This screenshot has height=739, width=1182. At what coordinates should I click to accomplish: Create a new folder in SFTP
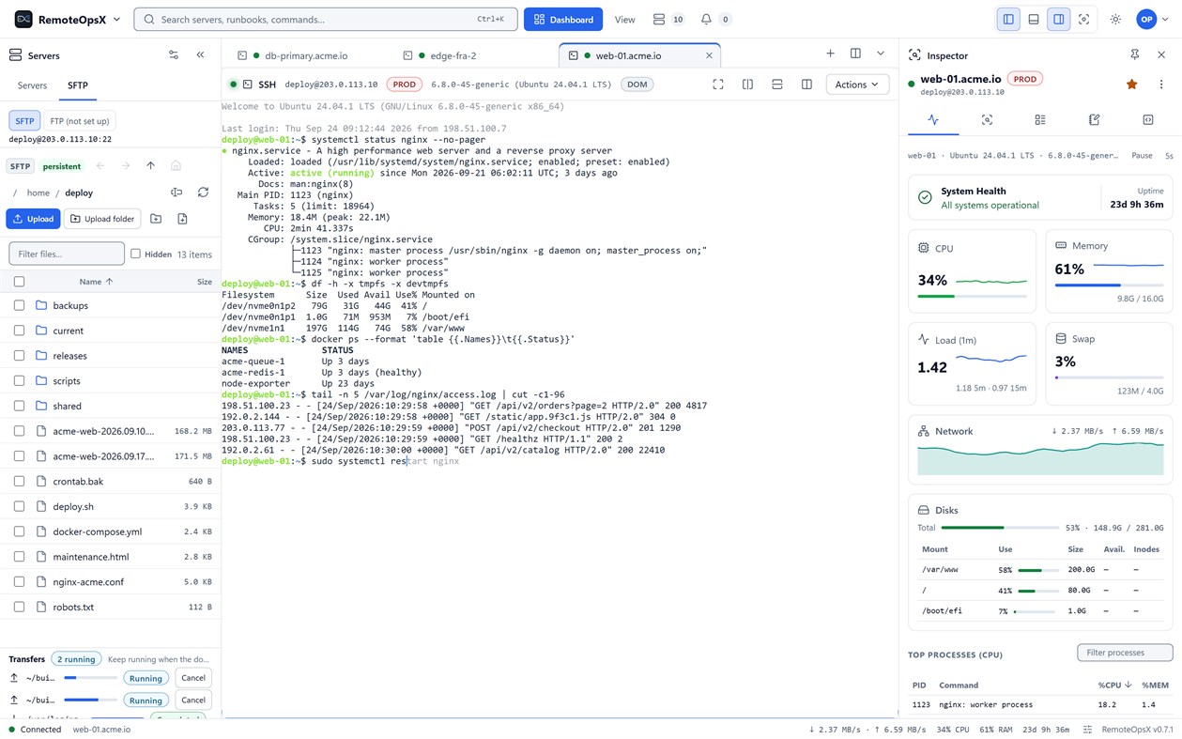click(x=156, y=219)
